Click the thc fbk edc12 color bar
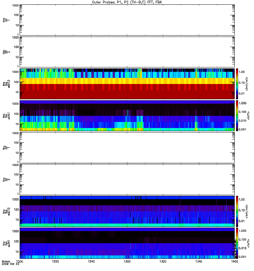Screen dimensions: 254x271 (237, 211)
